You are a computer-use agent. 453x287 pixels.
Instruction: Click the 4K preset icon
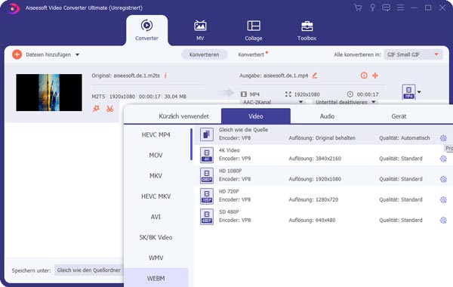point(207,155)
